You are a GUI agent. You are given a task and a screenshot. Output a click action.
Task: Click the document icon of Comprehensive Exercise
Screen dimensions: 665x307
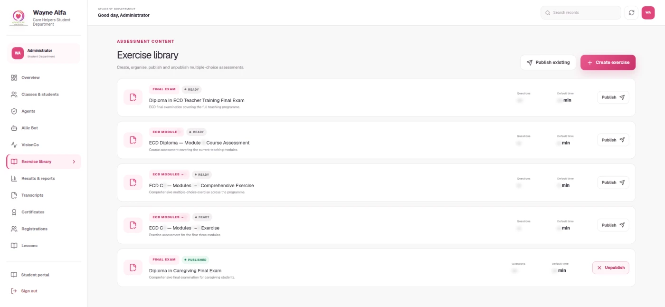pos(133,182)
